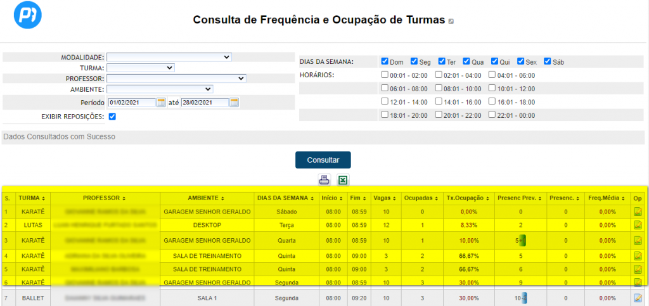Sort table by Turma column header
The image size is (649, 306).
(32, 198)
